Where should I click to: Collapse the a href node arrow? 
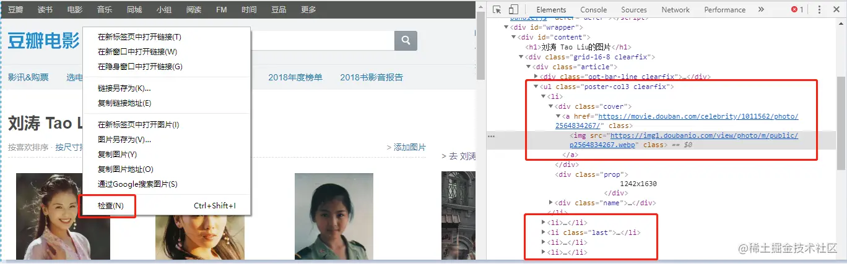coord(558,116)
